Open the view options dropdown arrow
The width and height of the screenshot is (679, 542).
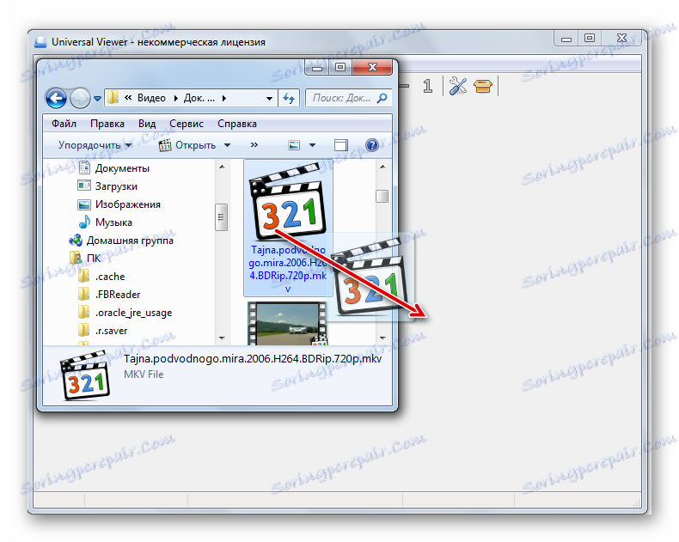312,145
